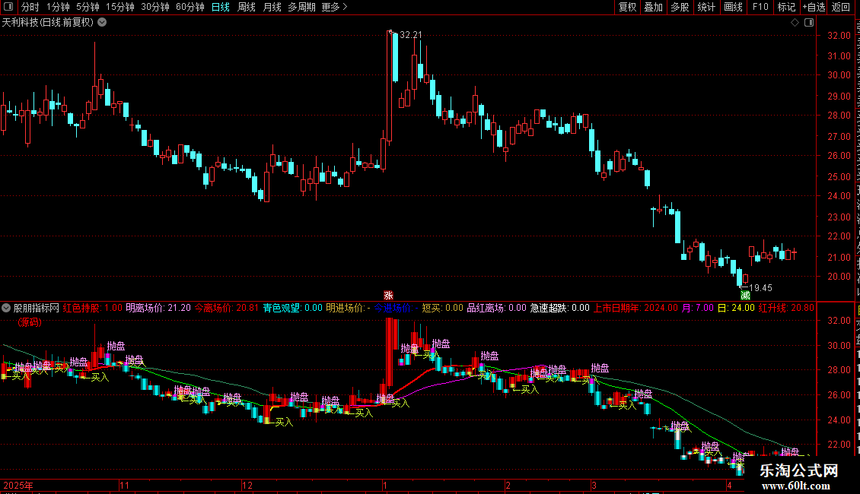Click the 明离场价: 21.20 indicator value
This screenshot has height=494, width=860.
[x=158, y=308]
